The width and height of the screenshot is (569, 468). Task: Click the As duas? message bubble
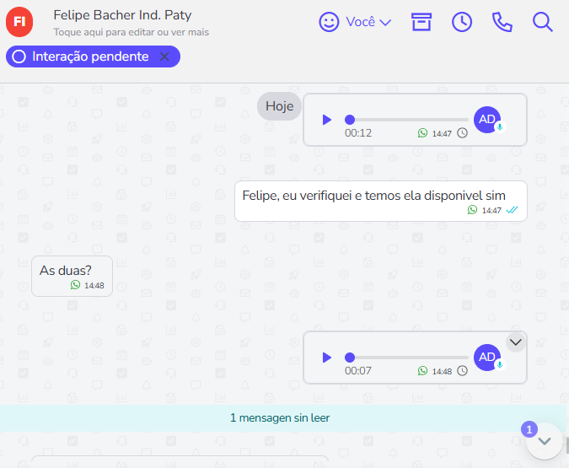[72, 276]
